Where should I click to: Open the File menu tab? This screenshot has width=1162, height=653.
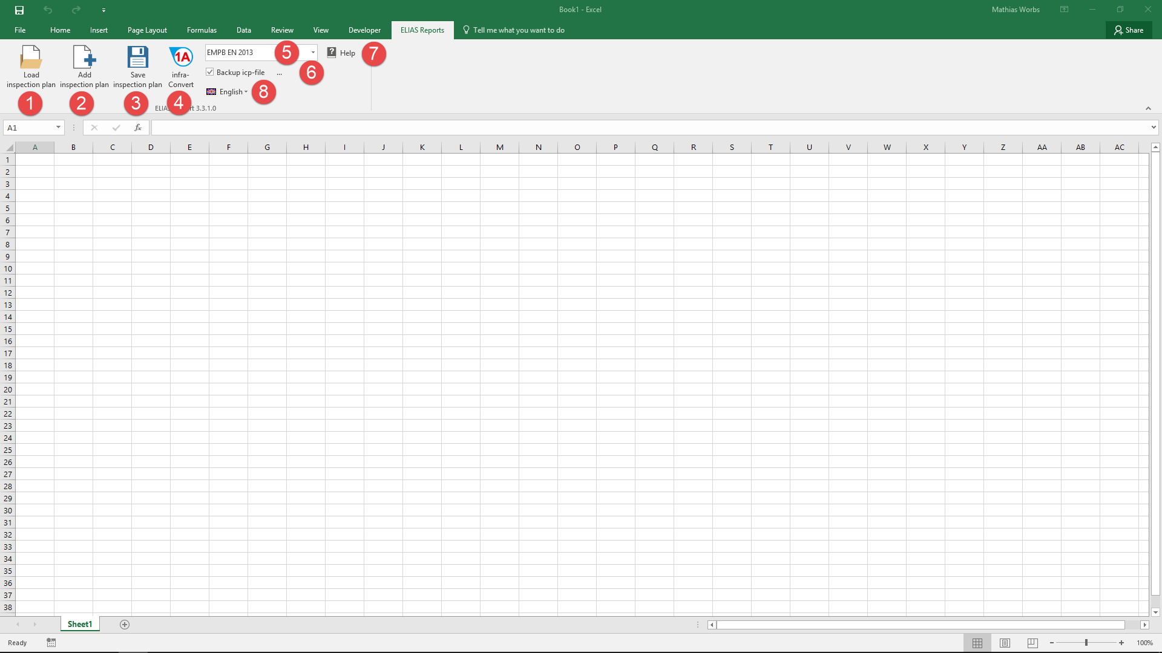click(20, 30)
